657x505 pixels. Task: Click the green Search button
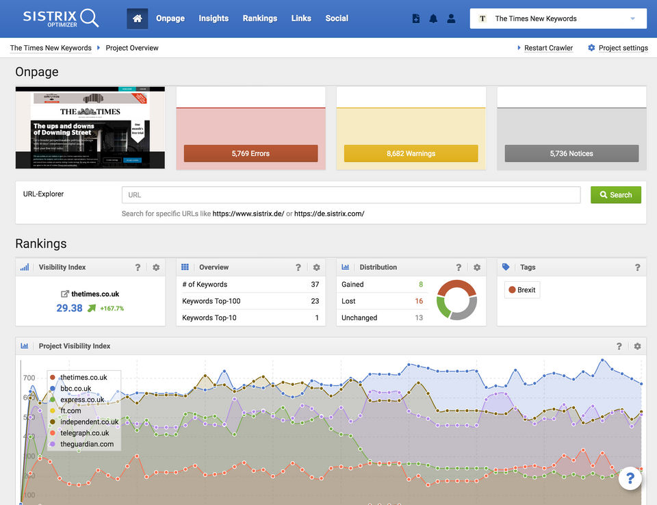pos(615,195)
